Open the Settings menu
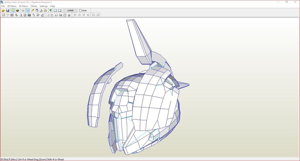The width and height of the screenshot is (300, 161). pyautogui.click(x=44, y=6)
